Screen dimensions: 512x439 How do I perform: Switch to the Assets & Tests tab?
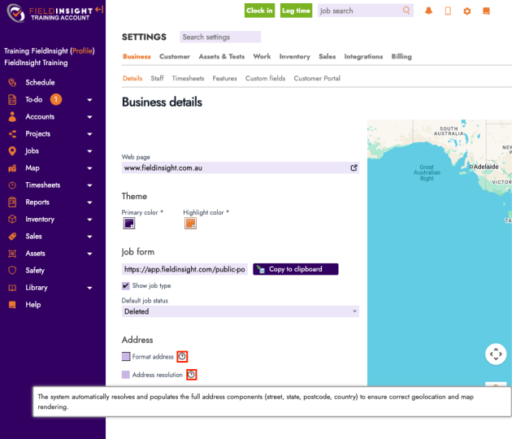coord(221,57)
